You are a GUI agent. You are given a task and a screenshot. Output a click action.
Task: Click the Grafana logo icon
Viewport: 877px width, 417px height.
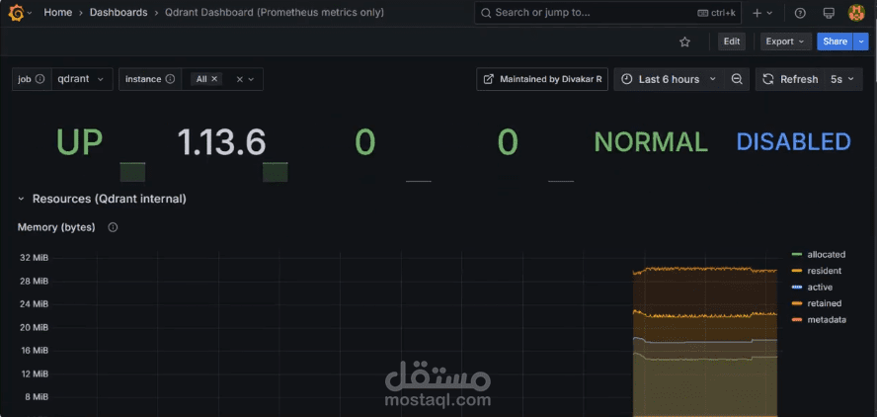[x=16, y=12]
